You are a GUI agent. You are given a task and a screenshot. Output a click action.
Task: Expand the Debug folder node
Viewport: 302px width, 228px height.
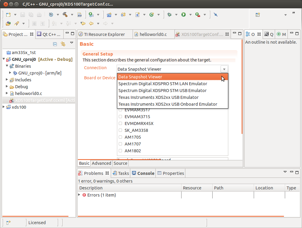coord(7,86)
